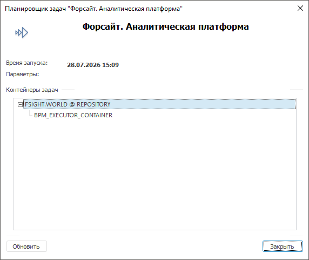
Task: Click the Foresight double-arrow logo icon
Action: 22,32
